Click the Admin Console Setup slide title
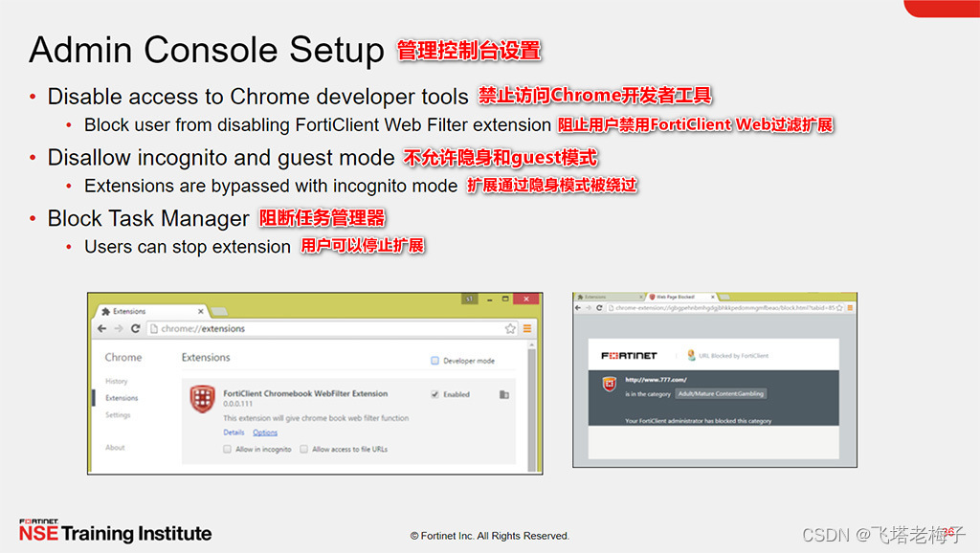The image size is (980, 553). (x=207, y=50)
